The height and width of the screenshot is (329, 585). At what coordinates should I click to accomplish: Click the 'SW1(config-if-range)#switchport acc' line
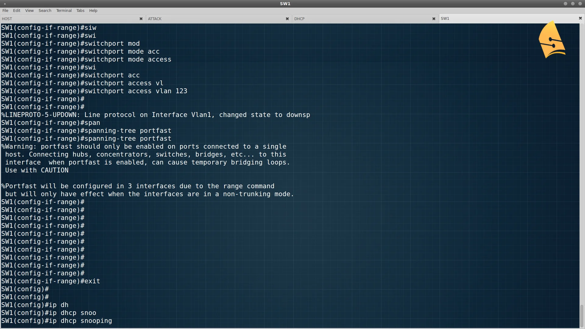click(70, 75)
